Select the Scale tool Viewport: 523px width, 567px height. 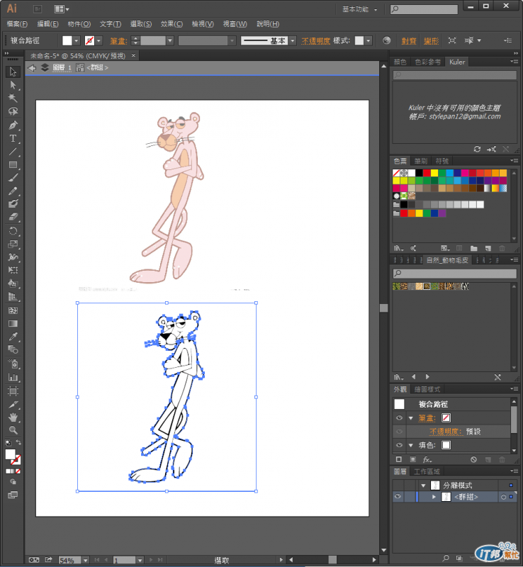[13, 244]
